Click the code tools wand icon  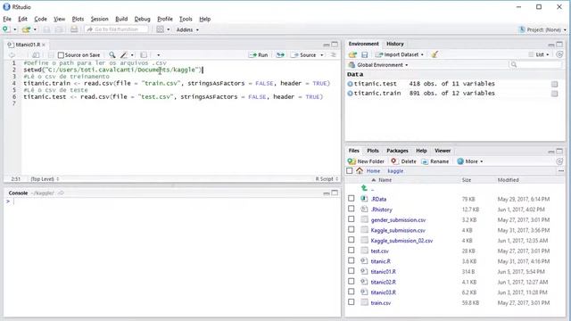(124, 55)
